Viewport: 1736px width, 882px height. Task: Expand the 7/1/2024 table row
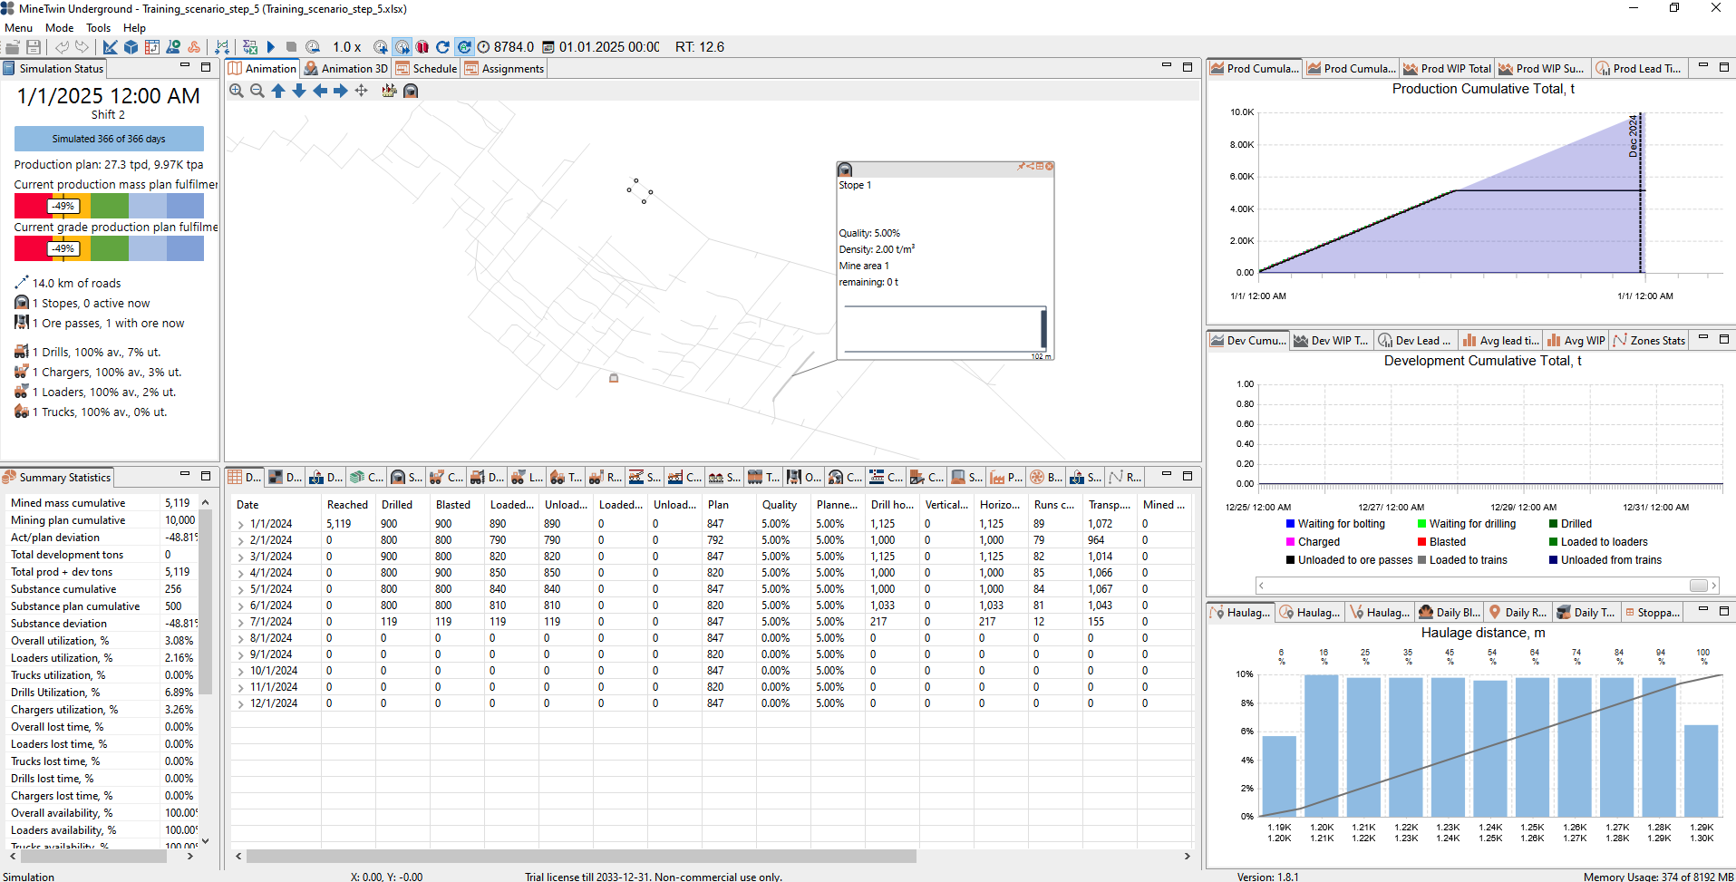(x=241, y=622)
